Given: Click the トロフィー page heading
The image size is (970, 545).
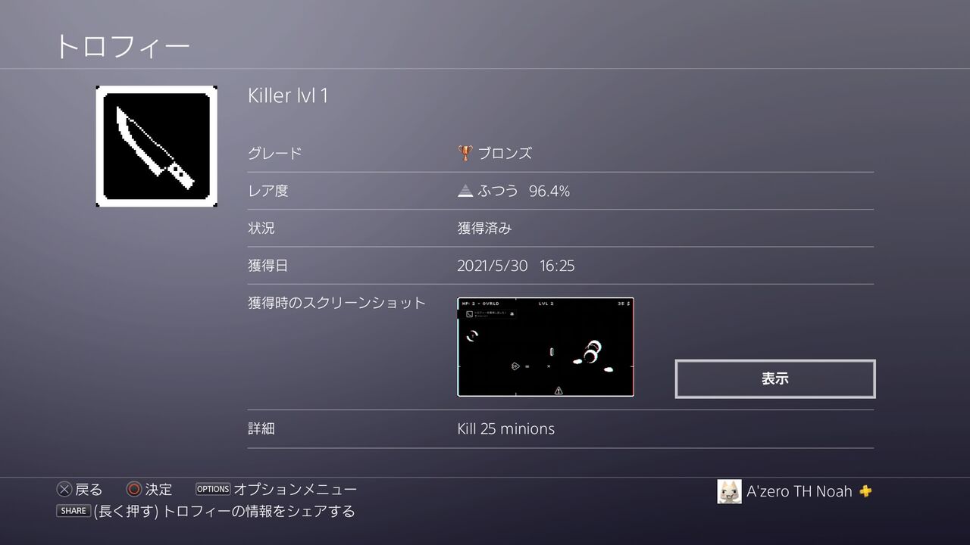Looking at the screenshot, I should (122, 46).
